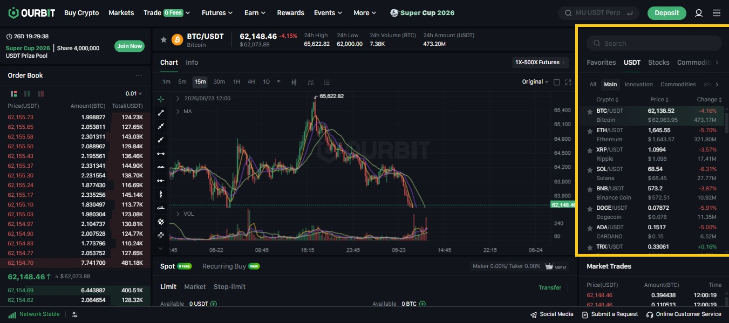729x323 pixels.
Task: Open the More dropdown menu
Action: 365,13
